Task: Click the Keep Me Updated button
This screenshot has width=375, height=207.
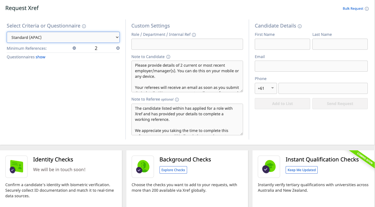Action: point(302,170)
